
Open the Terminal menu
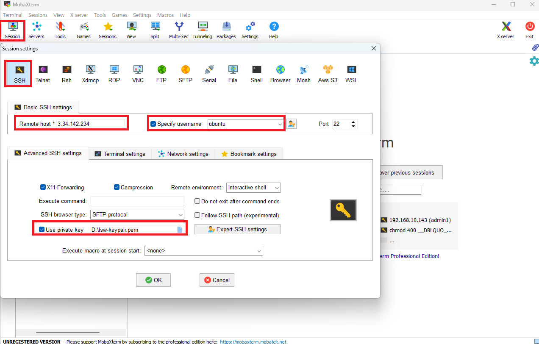coord(13,15)
